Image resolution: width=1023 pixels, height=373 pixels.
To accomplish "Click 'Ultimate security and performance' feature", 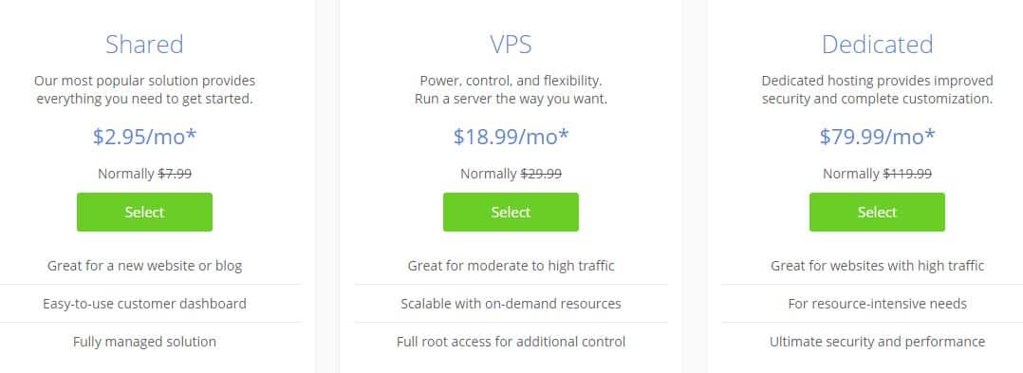I will (x=877, y=342).
